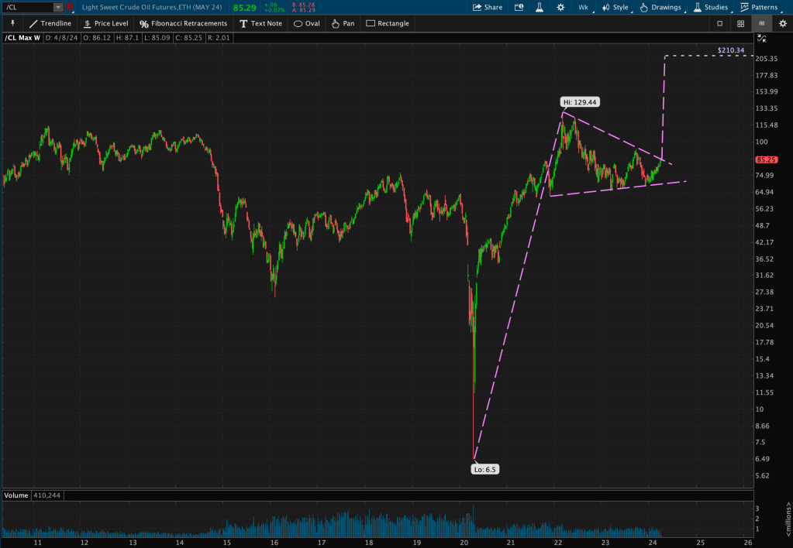Select the Trendline drawing tool
Image resolution: width=793 pixels, height=548 pixels.
pos(51,23)
